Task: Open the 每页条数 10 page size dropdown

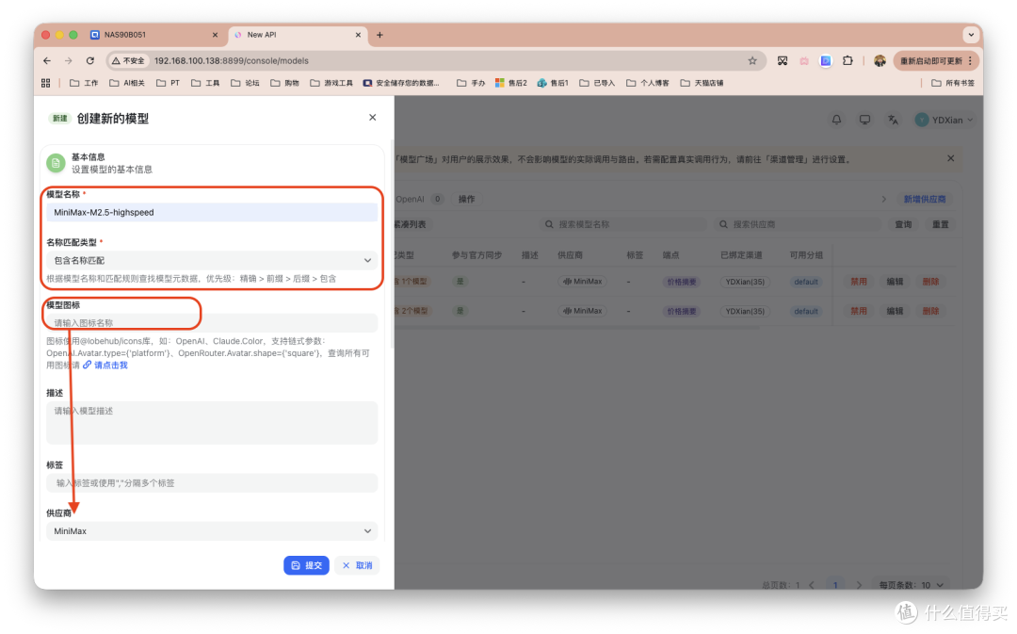Action: (x=911, y=585)
